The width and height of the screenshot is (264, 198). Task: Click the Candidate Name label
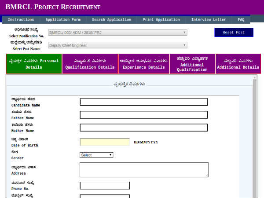[26, 105]
